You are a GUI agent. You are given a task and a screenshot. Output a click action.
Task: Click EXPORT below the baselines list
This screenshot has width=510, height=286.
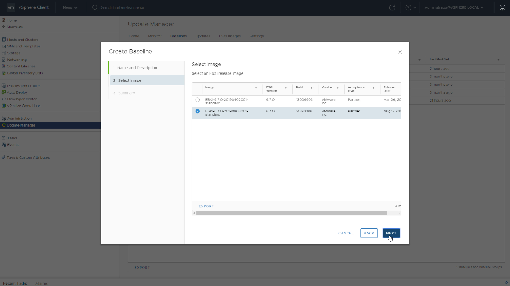point(142,268)
